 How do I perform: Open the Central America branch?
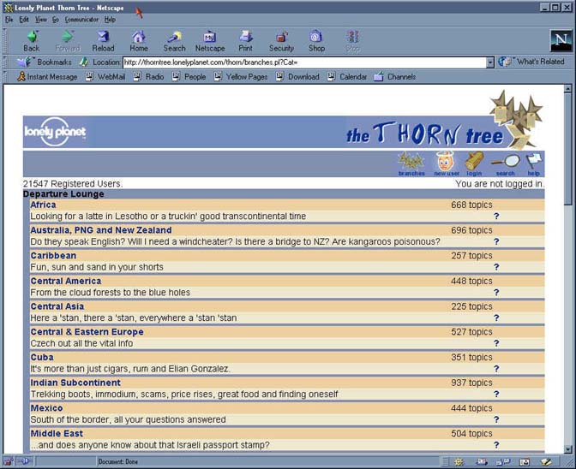[x=66, y=281]
